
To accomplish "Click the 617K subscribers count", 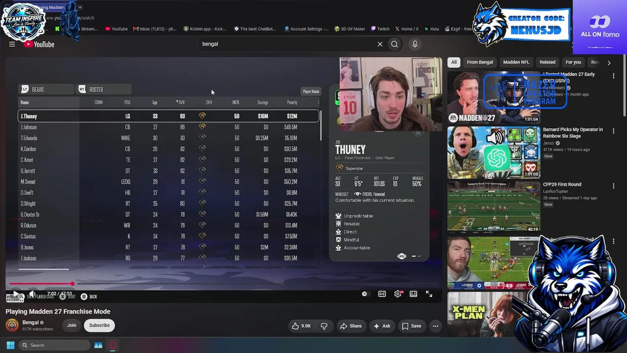I will coord(38,329).
